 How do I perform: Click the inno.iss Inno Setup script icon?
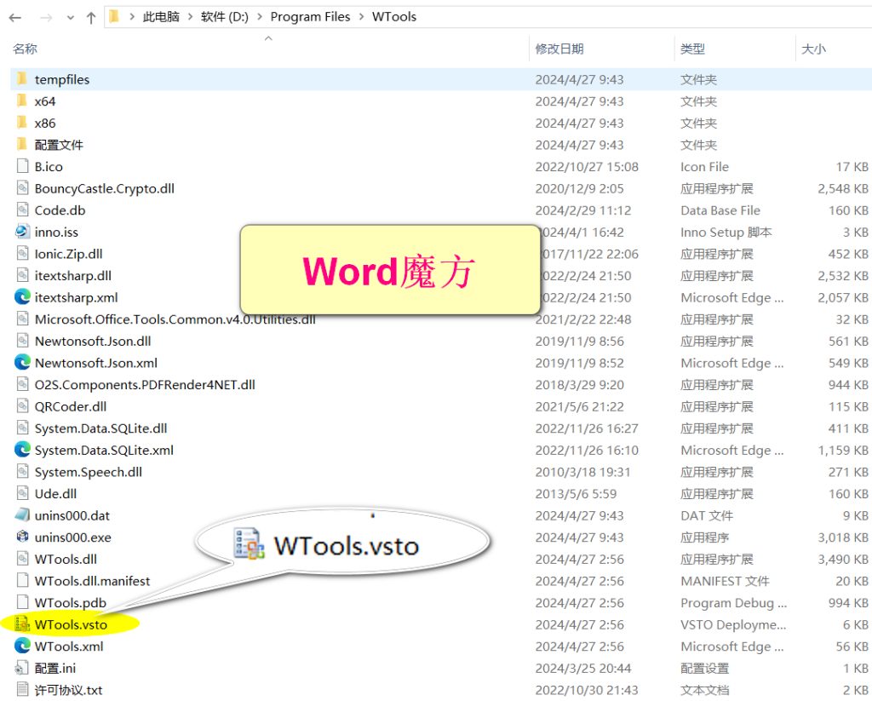click(x=24, y=232)
